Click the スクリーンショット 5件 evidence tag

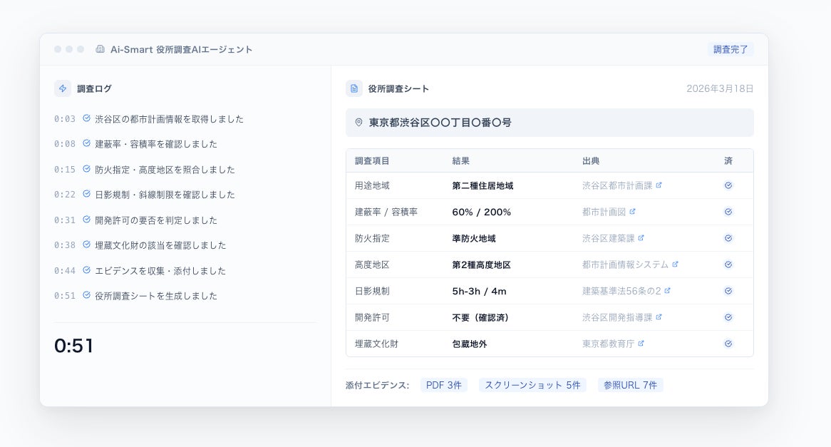tap(532, 385)
